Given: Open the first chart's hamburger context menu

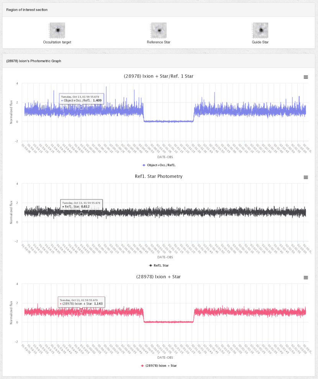Looking at the screenshot, I should pyautogui.click(x=306, y=77).
